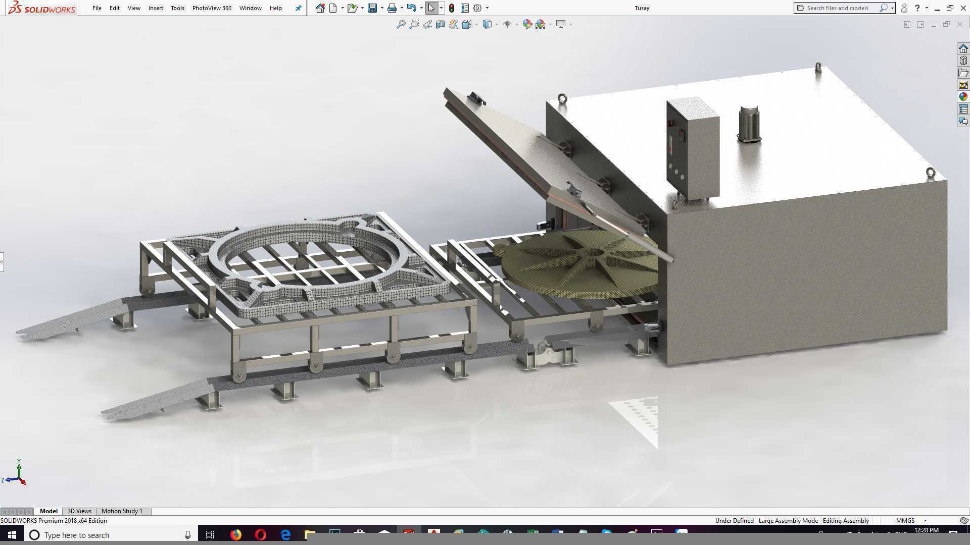Open the Options gear
The image size is (970, 545).
[477, 8]
